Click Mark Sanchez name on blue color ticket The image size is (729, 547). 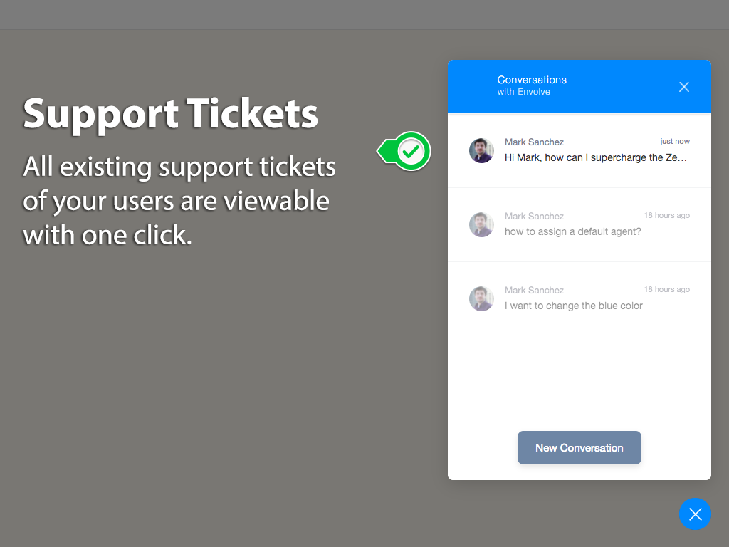click(x=534, y=291)
